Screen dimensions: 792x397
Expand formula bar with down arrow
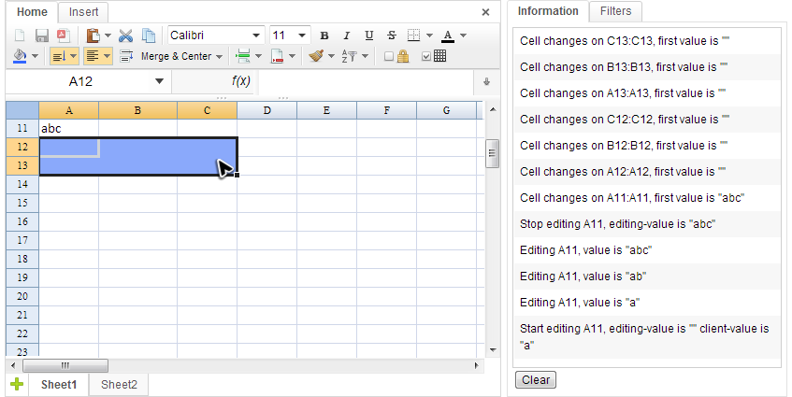(x=486, y=81)
